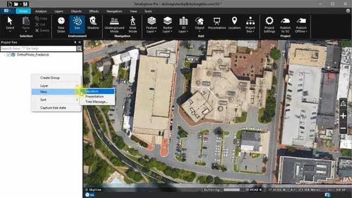Open the Presentation tool in ribbon
The height and width of the screenshot is (198, 352).
[217, 24]
